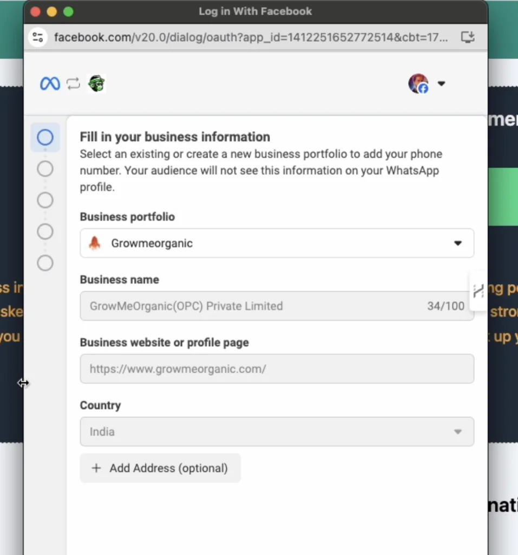Select the facebook.com URL in address bar
This screenshot has width=518, height=555.
251,37
